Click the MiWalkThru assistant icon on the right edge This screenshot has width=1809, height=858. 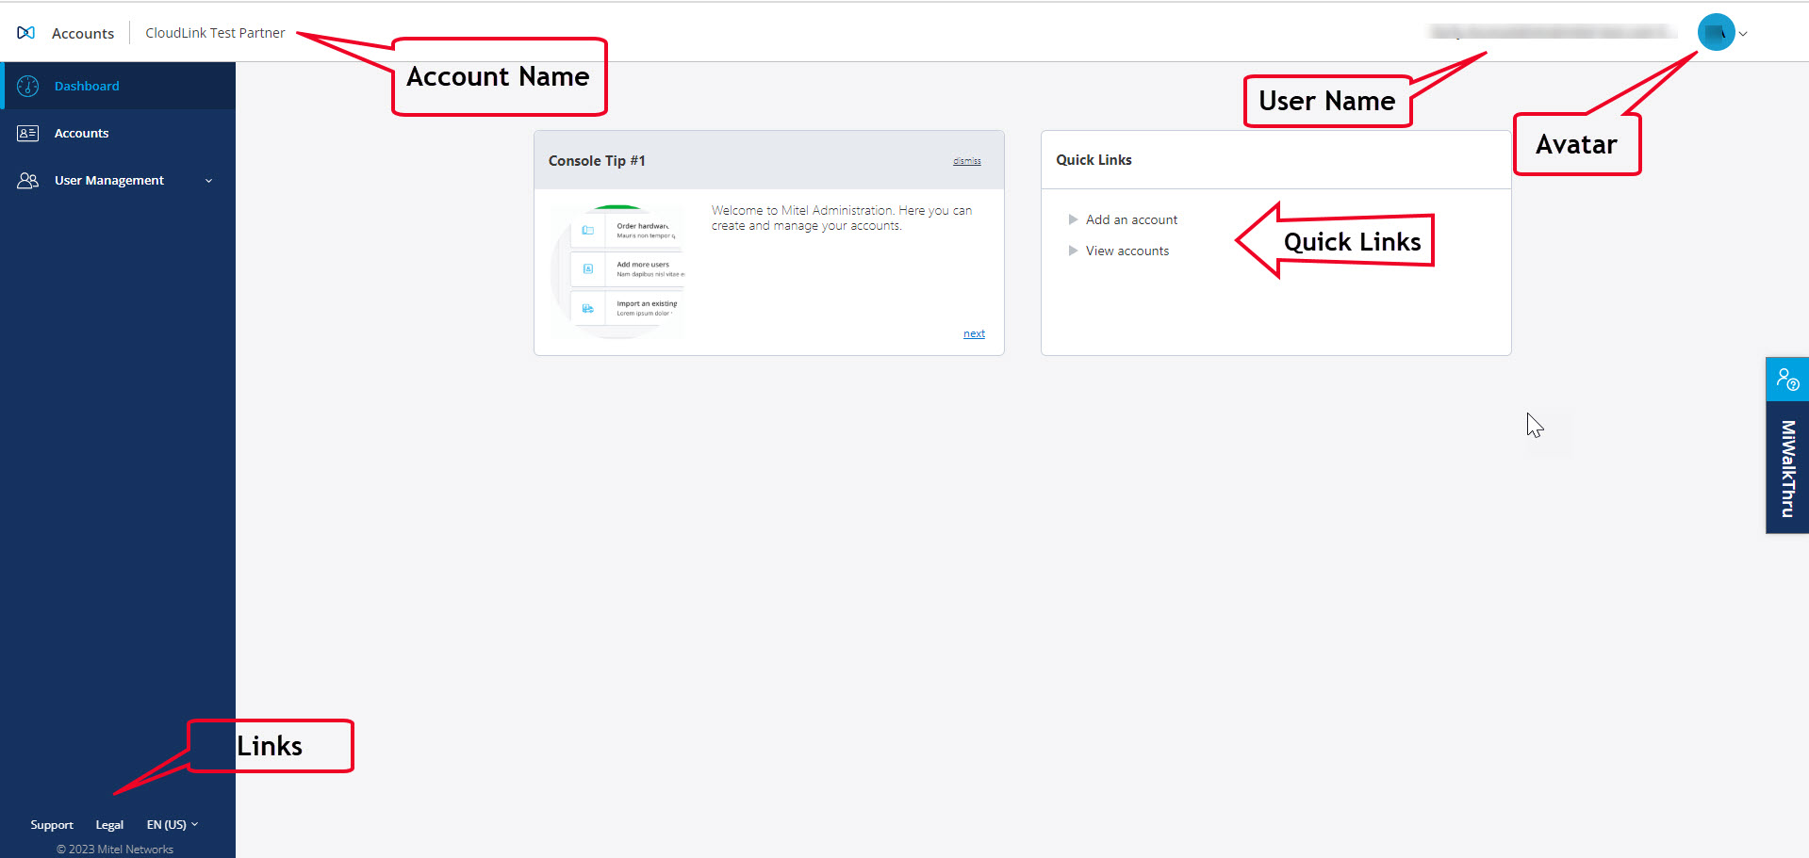tap(1787, 379)
